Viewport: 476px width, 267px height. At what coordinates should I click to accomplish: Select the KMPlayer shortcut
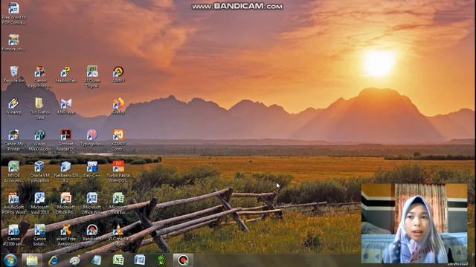[66, 106]
